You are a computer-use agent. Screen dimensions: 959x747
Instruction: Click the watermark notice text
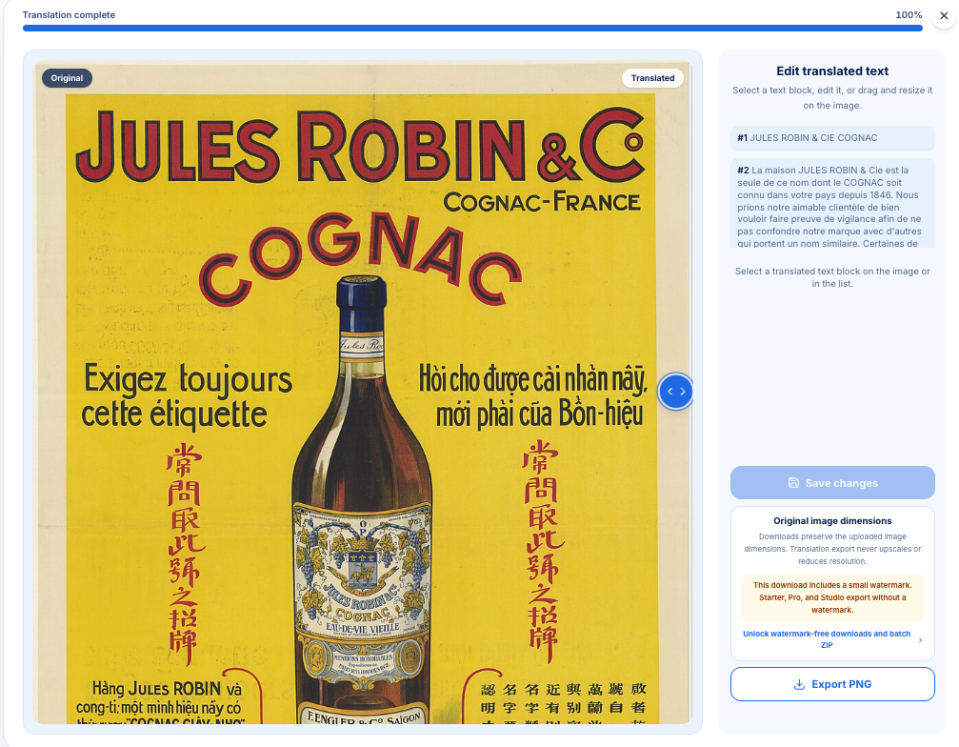point(832,597)
